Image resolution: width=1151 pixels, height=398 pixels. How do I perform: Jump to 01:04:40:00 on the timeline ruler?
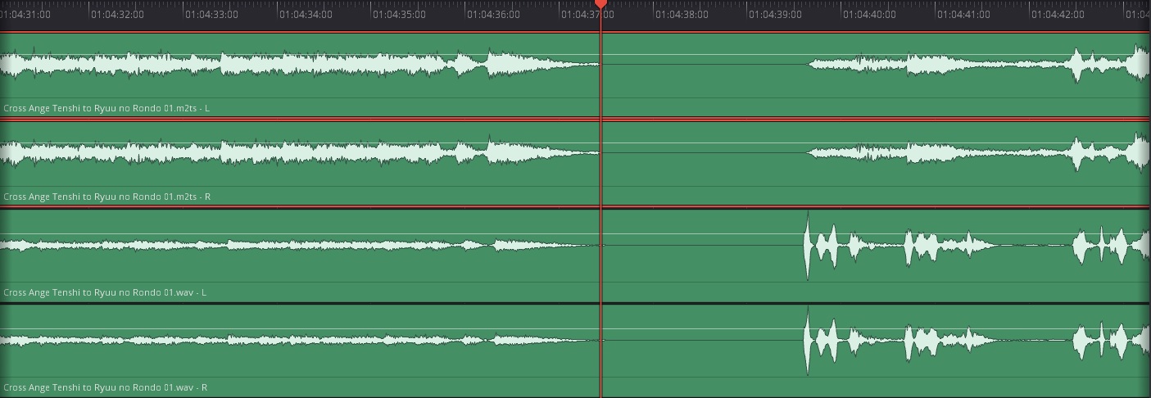(x=870, y=14)
